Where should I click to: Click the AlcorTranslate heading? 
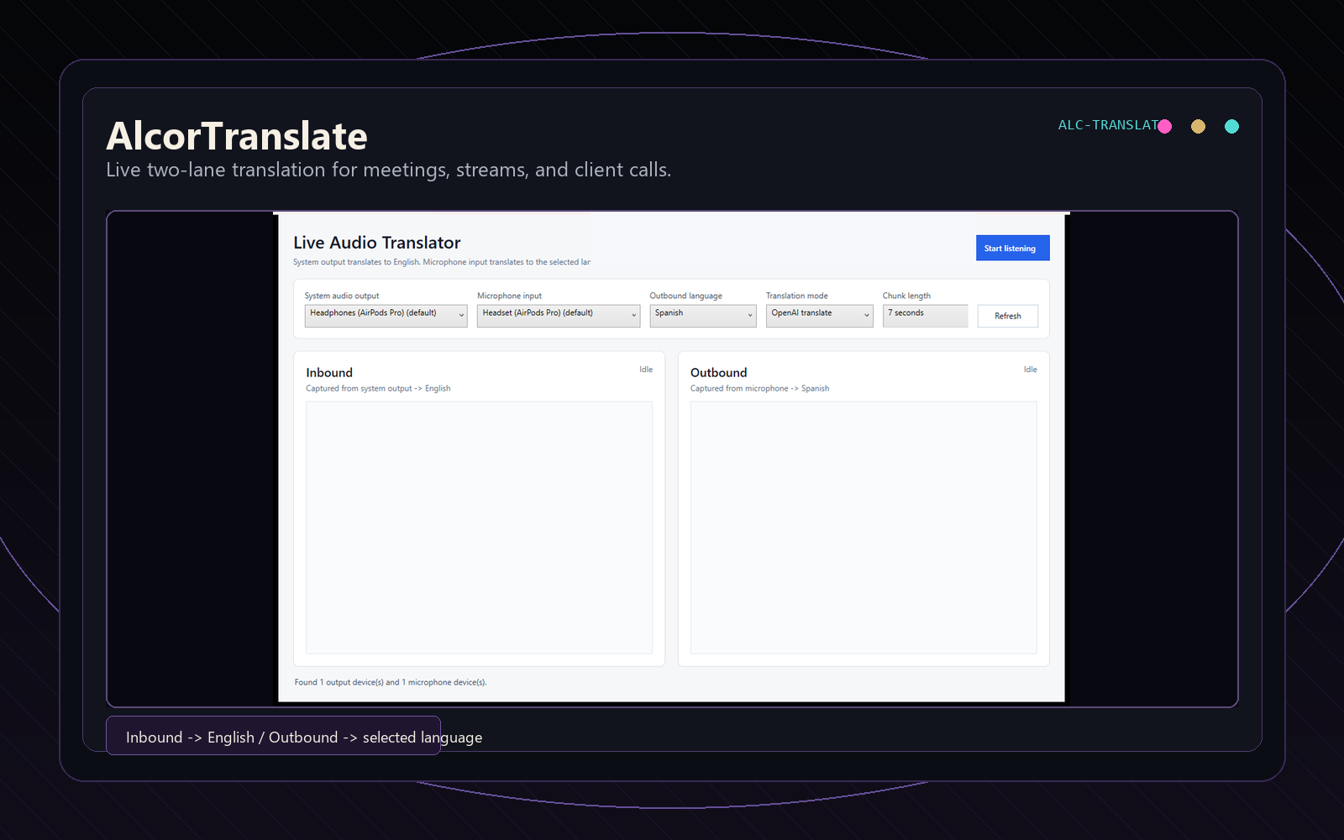(237, 136)
